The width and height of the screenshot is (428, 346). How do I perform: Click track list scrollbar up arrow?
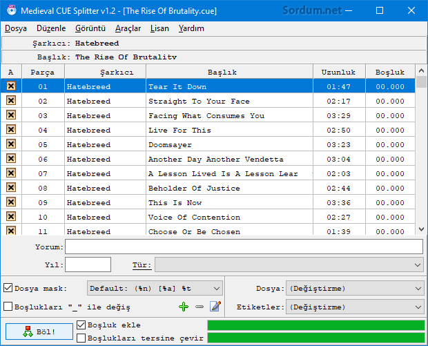pyautogui.click(x=421, y=70)
